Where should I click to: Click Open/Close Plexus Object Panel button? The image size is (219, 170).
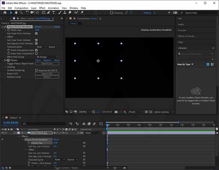coord(47,64)
